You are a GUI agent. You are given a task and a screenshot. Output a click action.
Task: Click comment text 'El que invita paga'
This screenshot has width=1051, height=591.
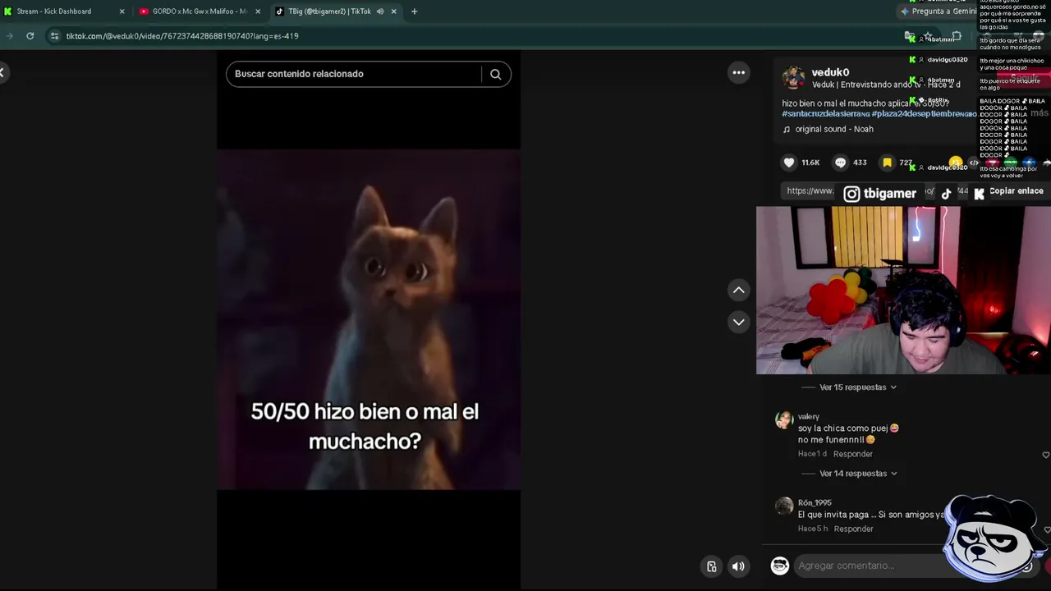pyautogui.click(x=833, y=515)
